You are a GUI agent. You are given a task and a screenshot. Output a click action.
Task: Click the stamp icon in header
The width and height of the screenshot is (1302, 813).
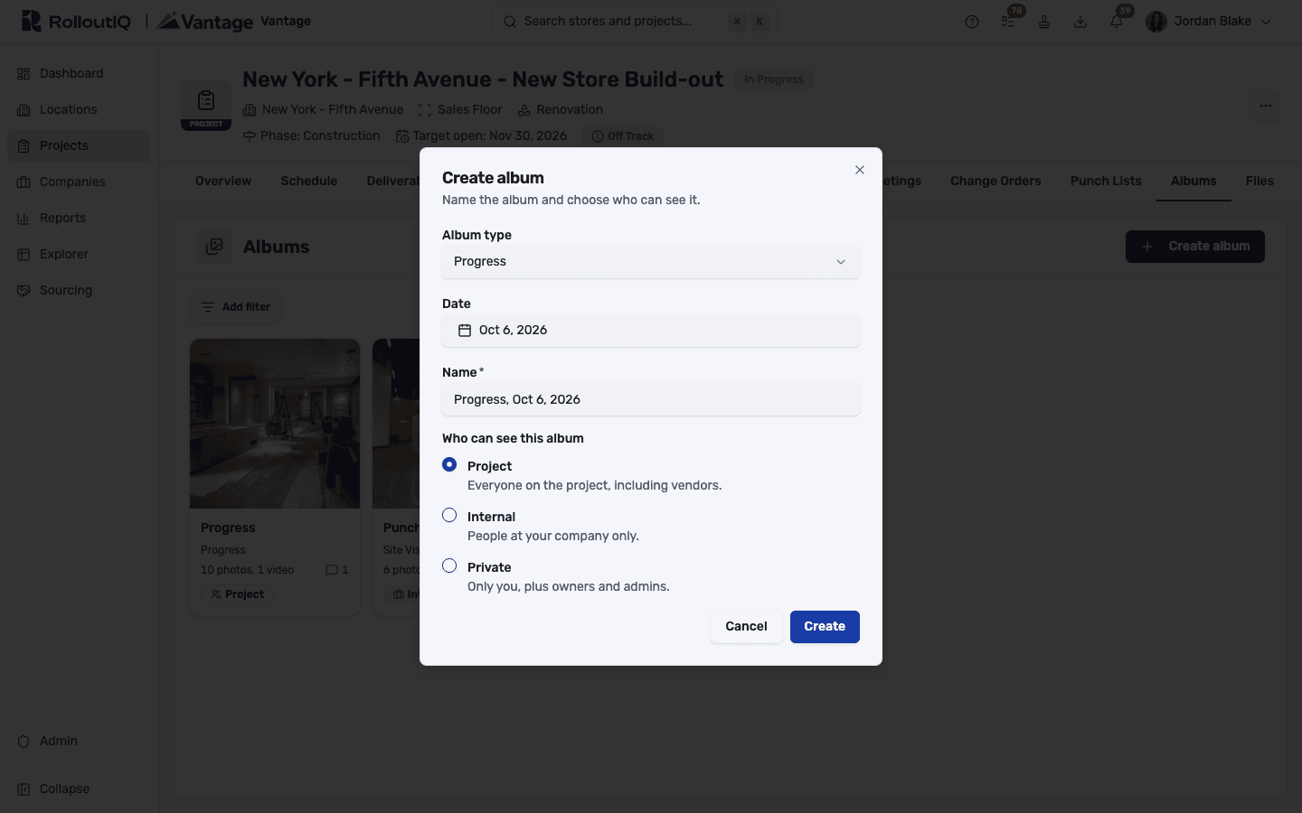(x=1044, y=22)
